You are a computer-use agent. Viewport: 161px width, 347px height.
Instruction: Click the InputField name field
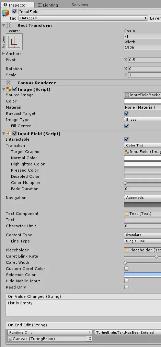90,12
